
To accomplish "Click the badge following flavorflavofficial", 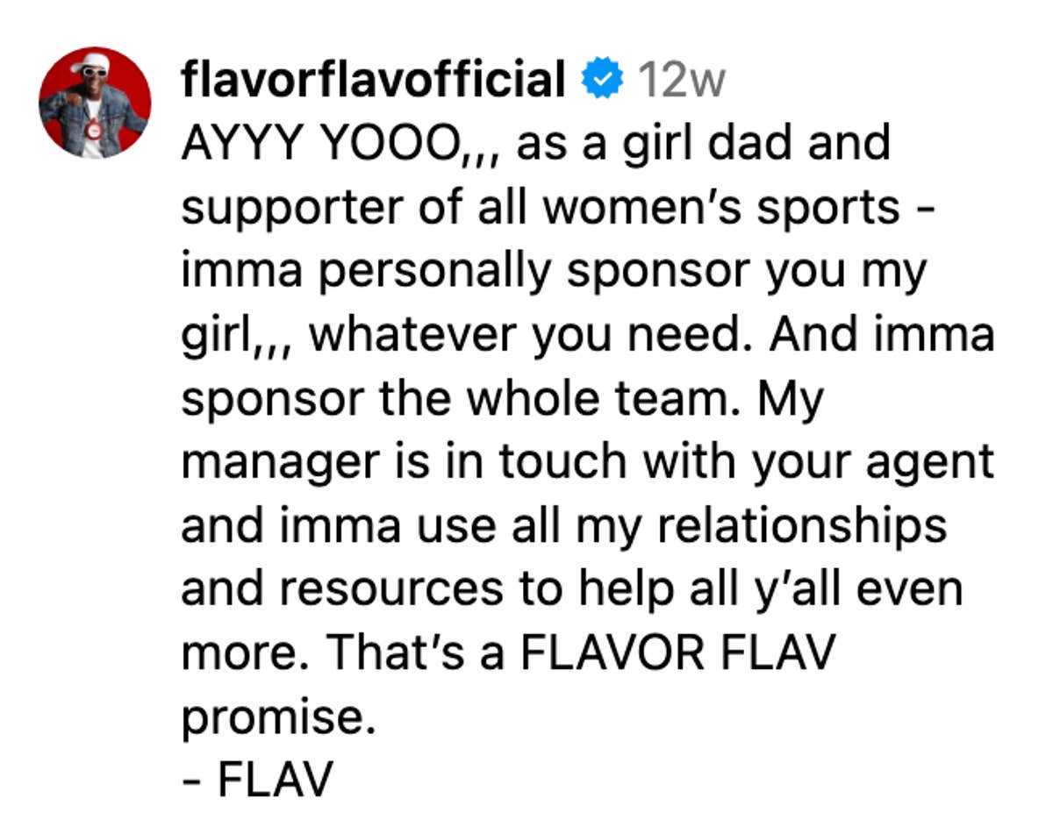I will (x=602, y=79).
